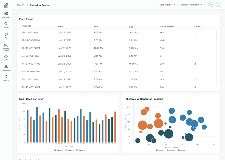
Task: Click the Gas Flared per Event title
Action: click(32, 99)
